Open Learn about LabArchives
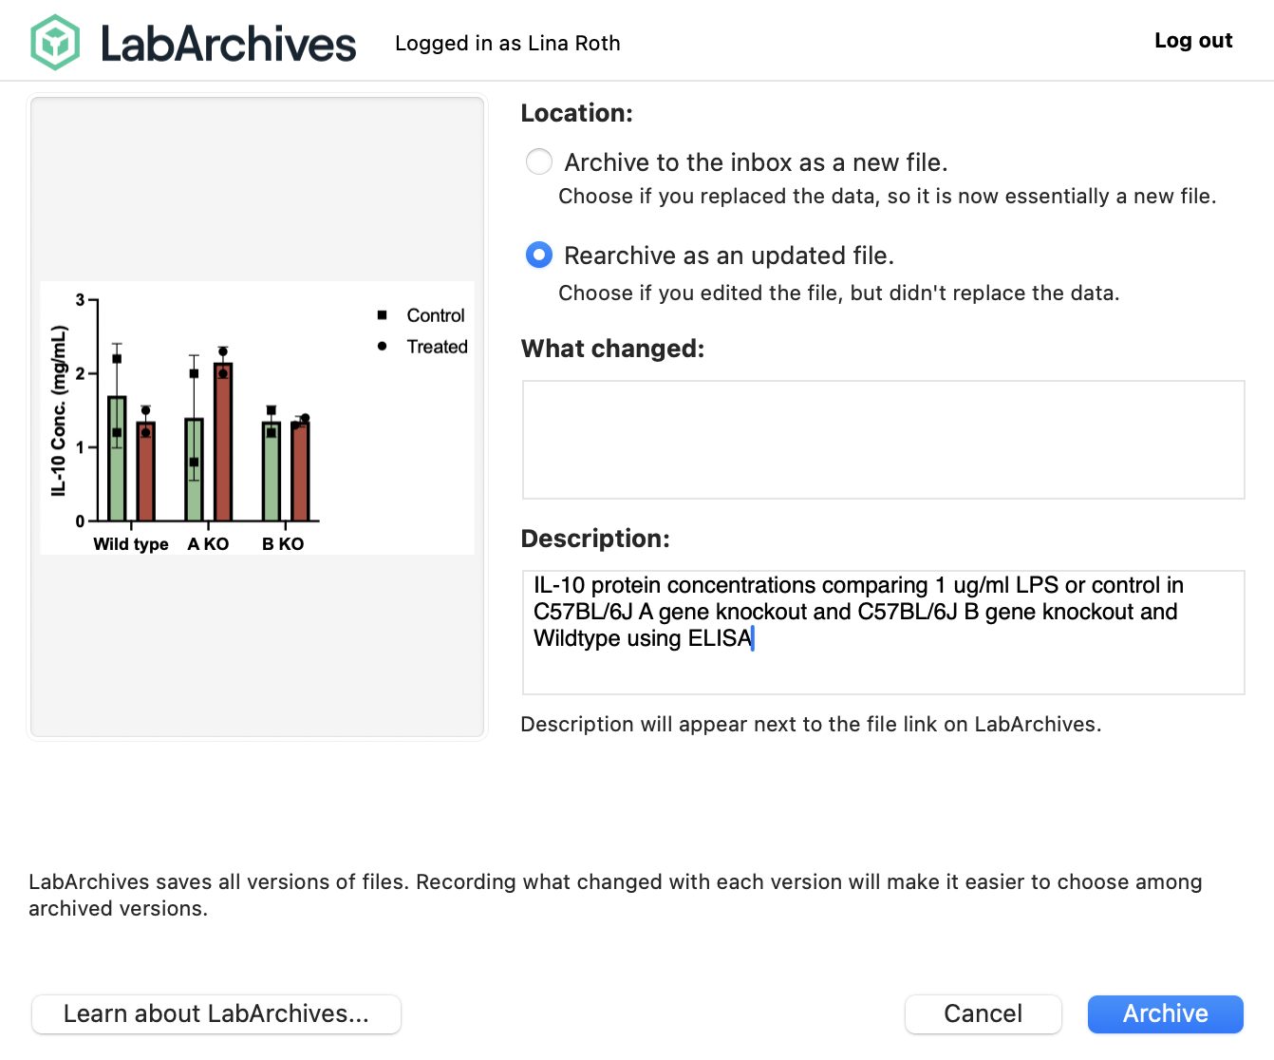The height and width of the screenshot is (1060, 1274). click(x=216, y=1013)
